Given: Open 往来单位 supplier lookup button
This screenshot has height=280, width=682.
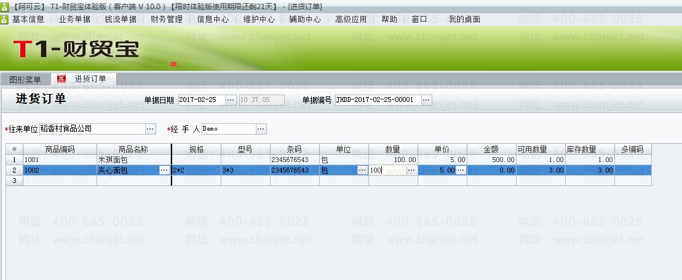Looking at the screenshot, I should click(x=150, y=129).
